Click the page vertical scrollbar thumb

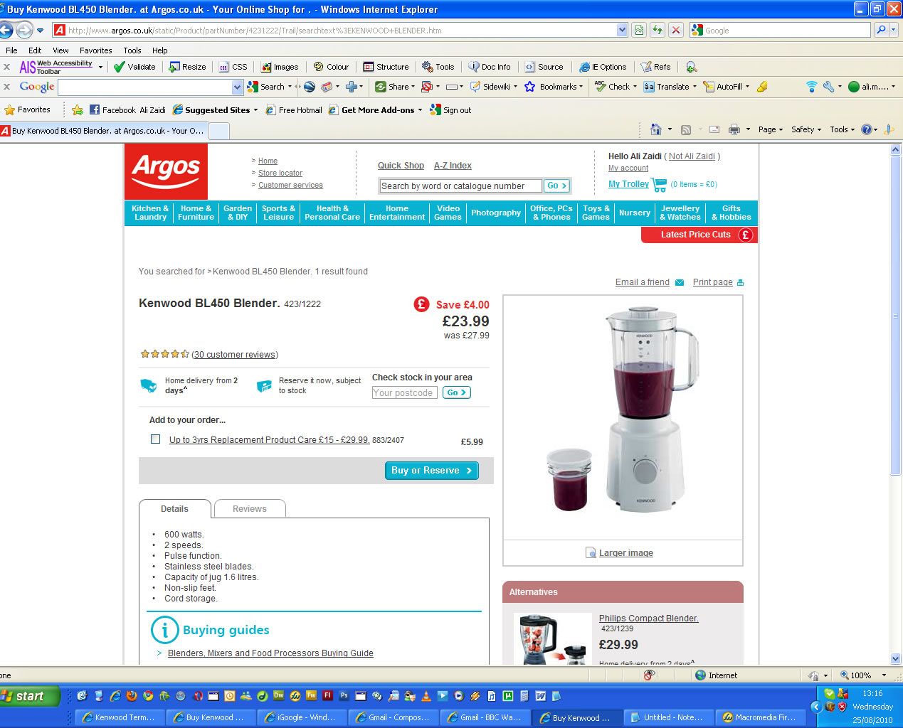click(x=895, y=315)
